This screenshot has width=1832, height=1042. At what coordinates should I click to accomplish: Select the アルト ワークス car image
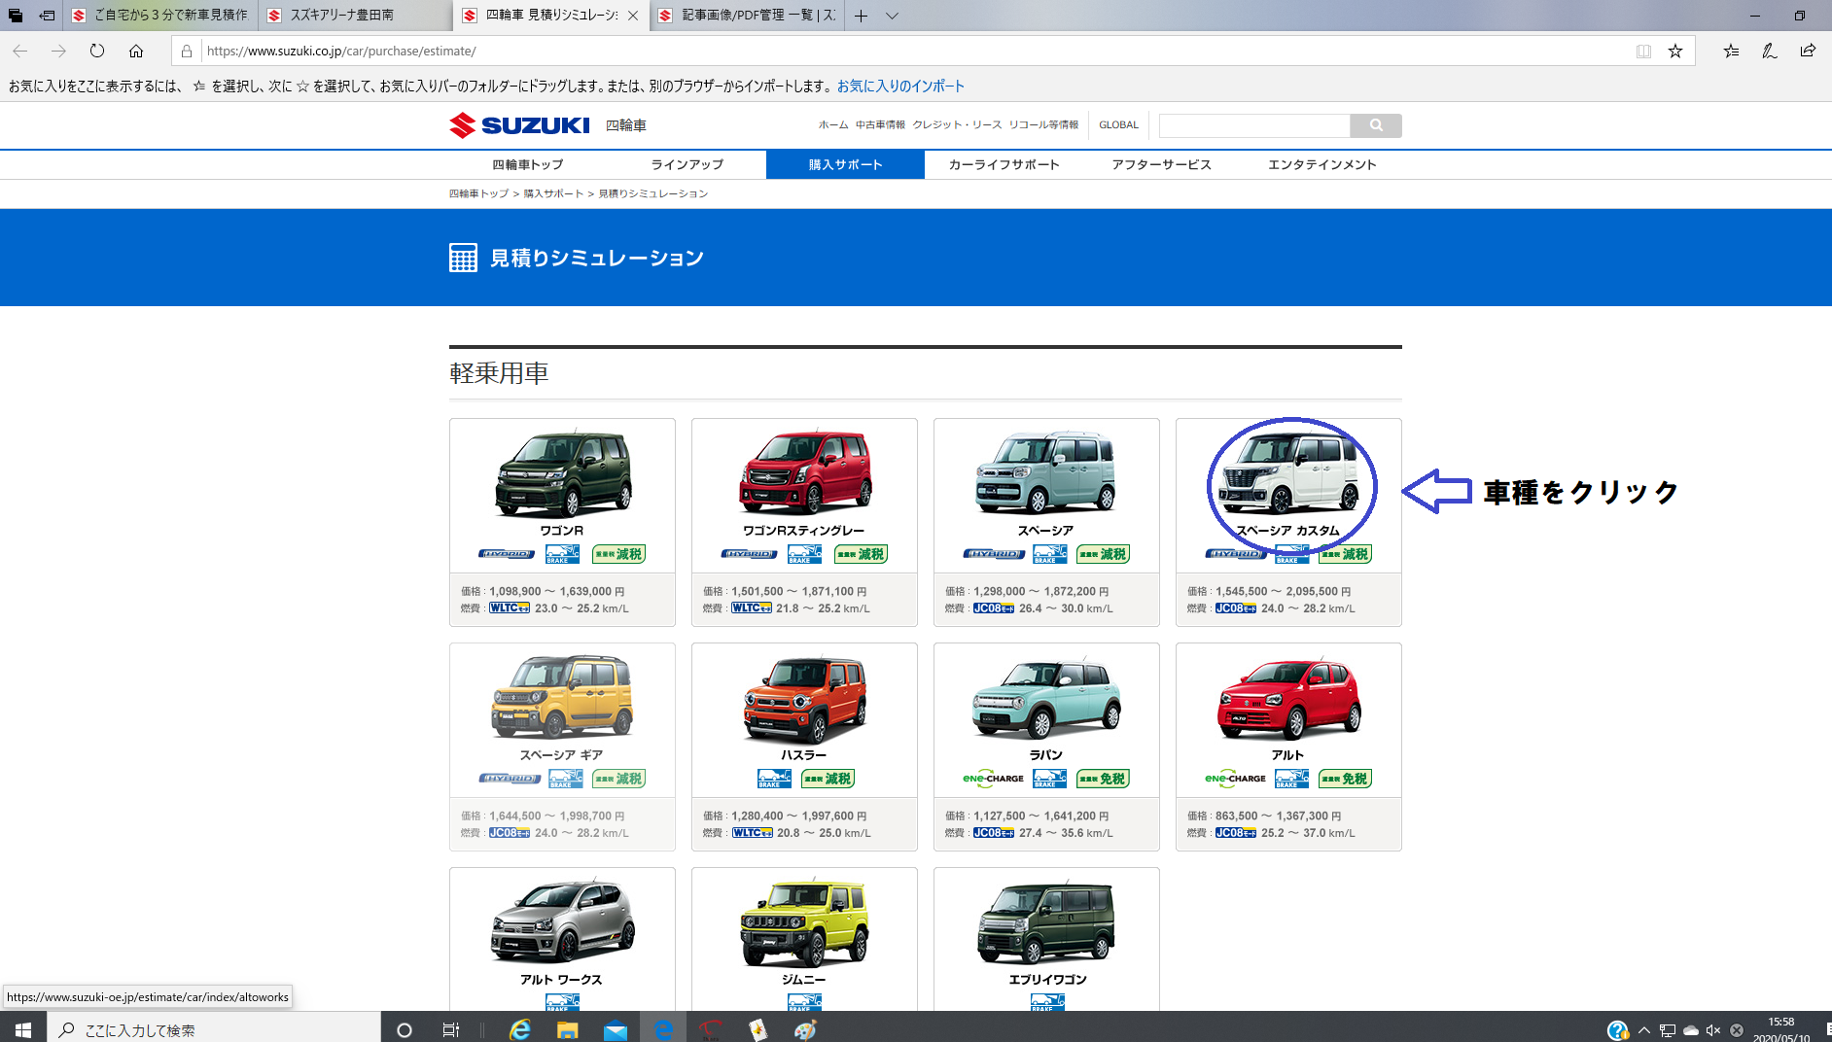563,923
